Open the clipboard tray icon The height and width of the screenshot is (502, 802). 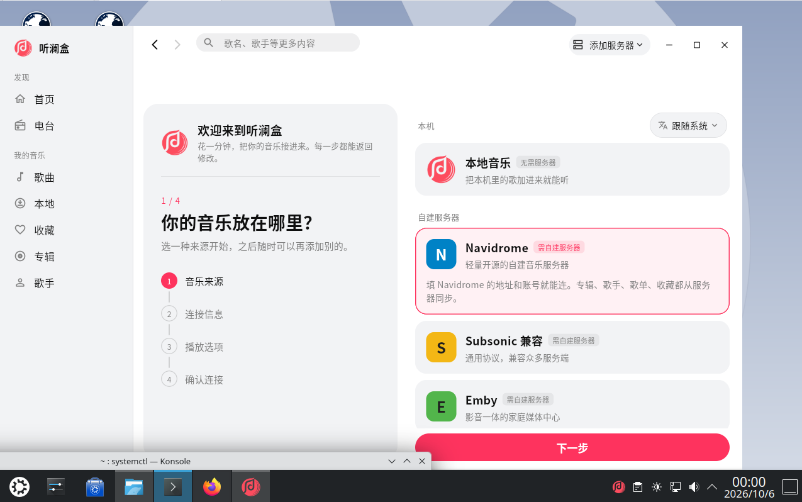coord(638,486)
